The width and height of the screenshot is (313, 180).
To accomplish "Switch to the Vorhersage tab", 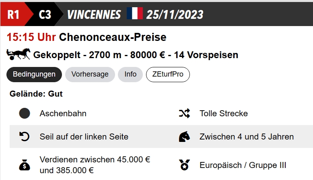I will click(90, 75).
